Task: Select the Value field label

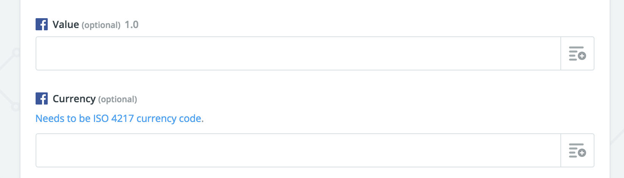Action: [66, 25]
